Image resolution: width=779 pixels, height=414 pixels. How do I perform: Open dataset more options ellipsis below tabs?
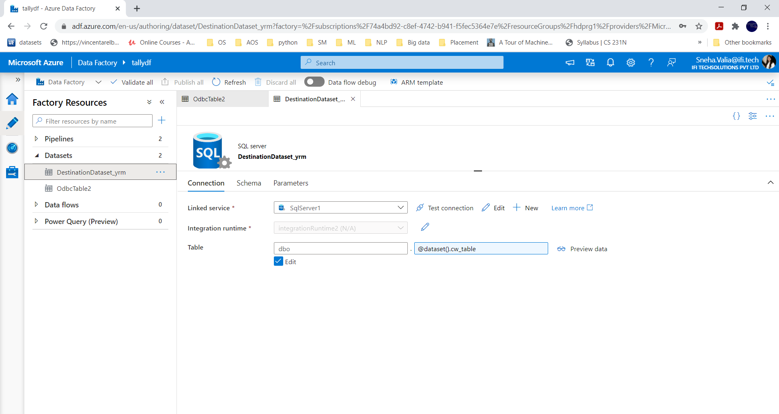[770, 116]
